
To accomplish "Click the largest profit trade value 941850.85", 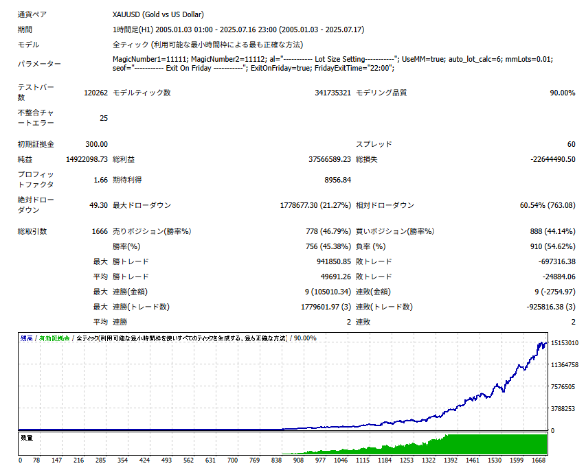I will click(x=334, y=261).
